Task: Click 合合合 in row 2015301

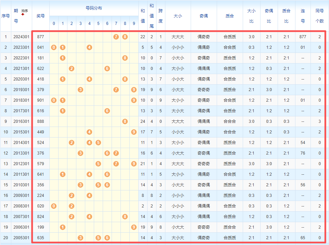Action: (x=230, y=132)
